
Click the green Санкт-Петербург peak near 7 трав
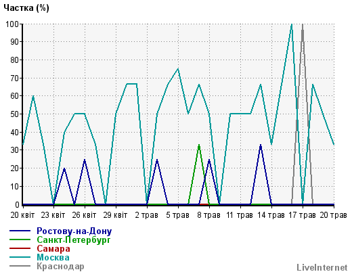(x=199, y=145)
